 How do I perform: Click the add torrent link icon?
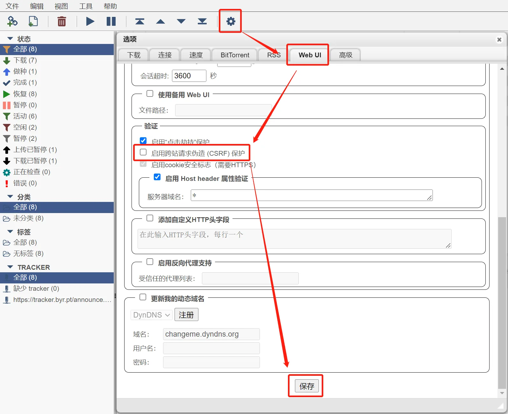[12, 21]
